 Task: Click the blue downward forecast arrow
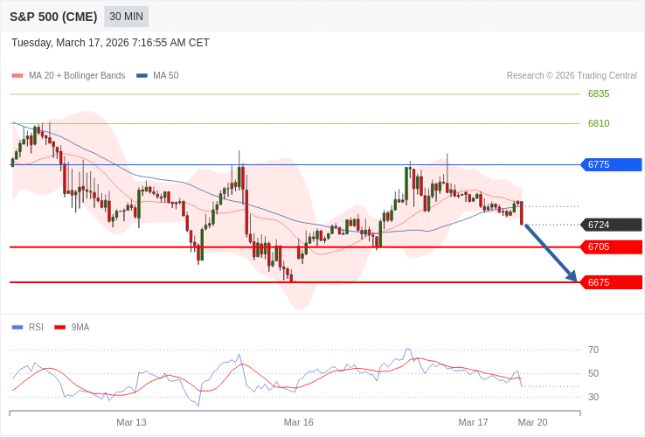[551, 253]
